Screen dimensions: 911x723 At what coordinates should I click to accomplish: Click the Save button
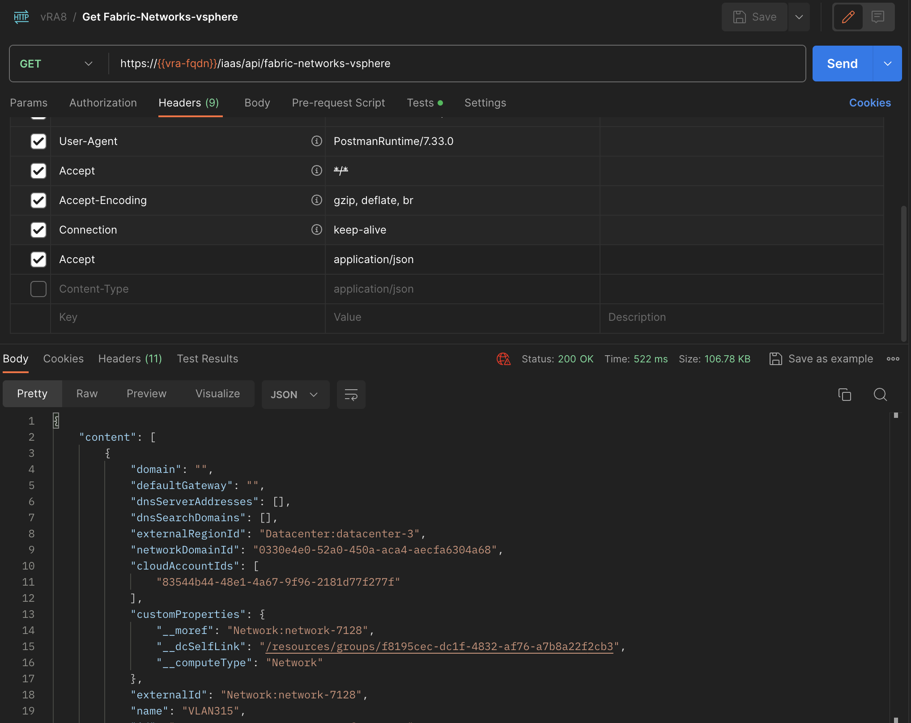(x=754, y=17)
